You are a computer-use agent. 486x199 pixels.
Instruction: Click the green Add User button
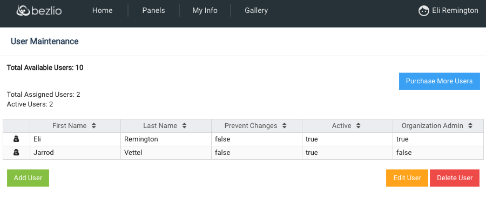click(28, 178)
